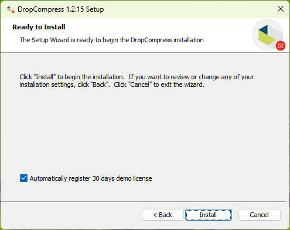Go to the previous step with Back
Screen dimensions: 290x230
(x=162, y=215)
